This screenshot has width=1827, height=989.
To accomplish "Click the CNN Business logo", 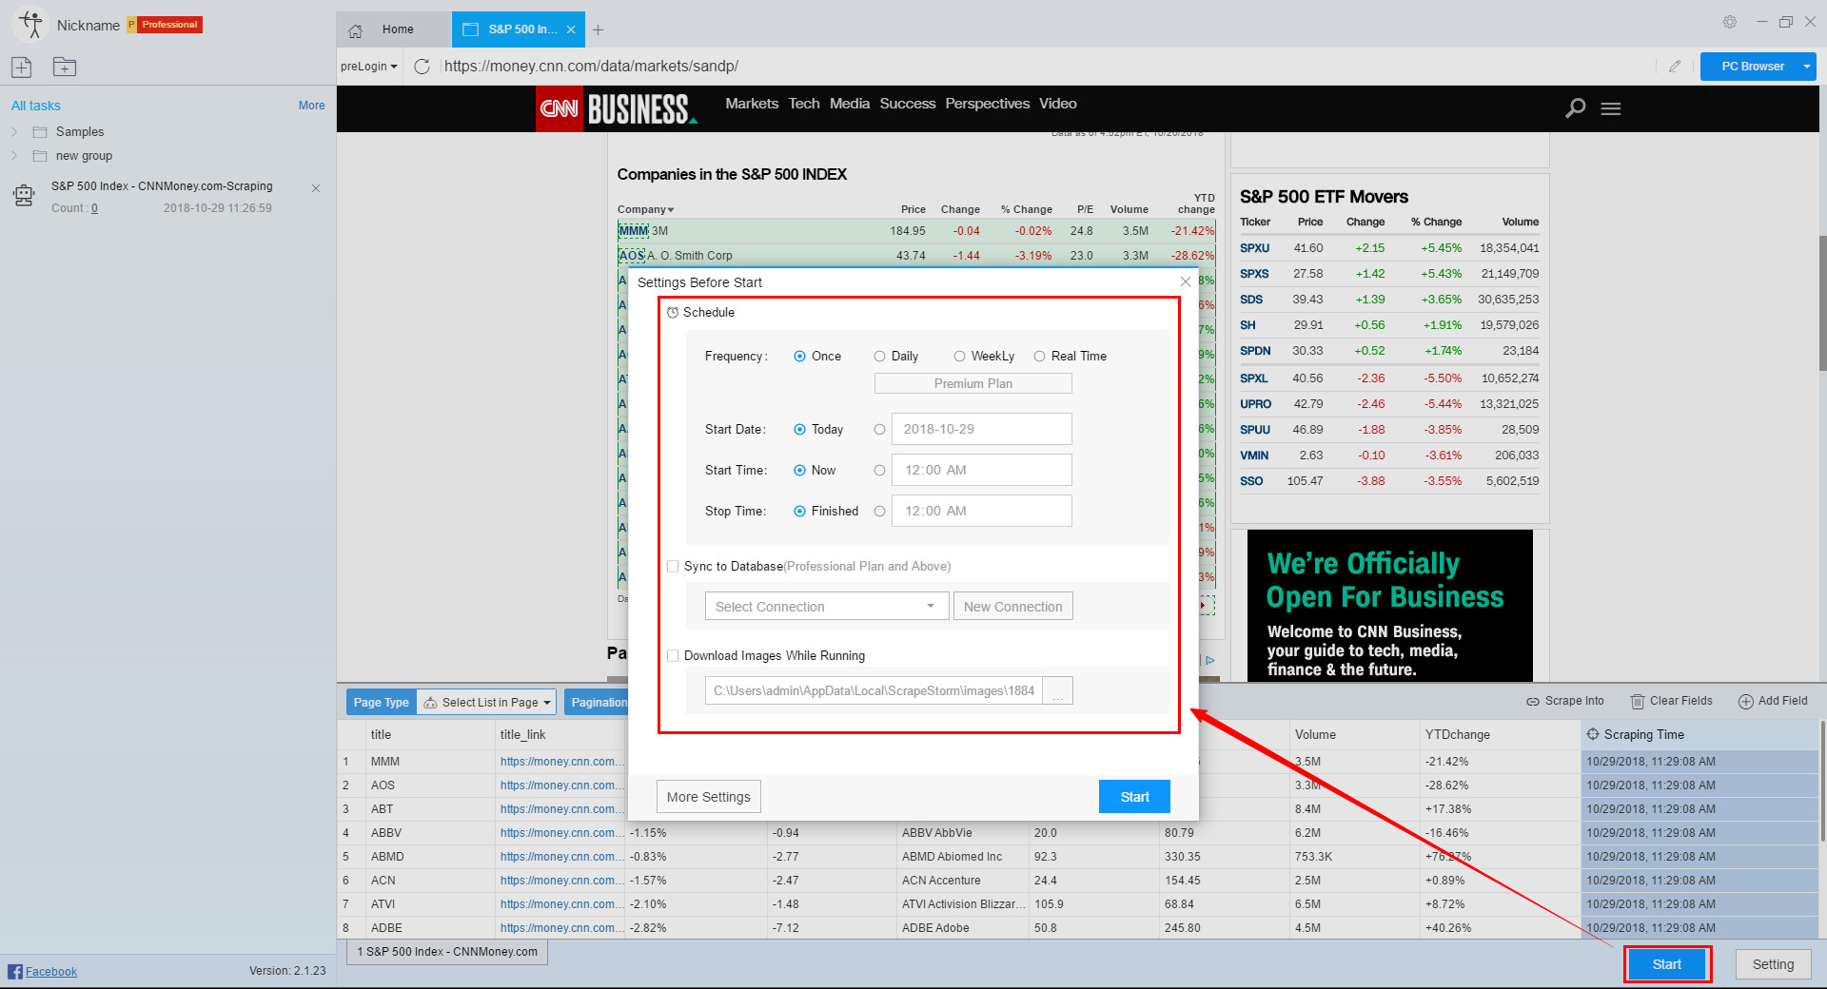I will click(619, 108).
